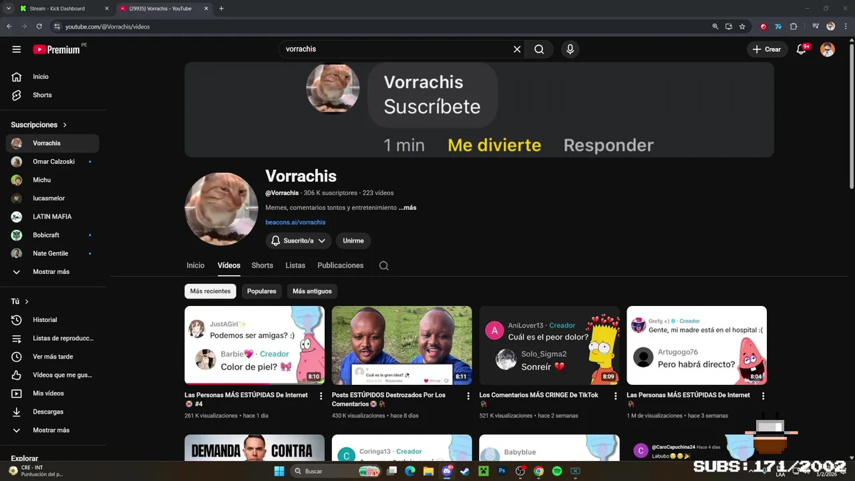Open a new Chrome tab
The image size is (855, 481).
(221, 9)
